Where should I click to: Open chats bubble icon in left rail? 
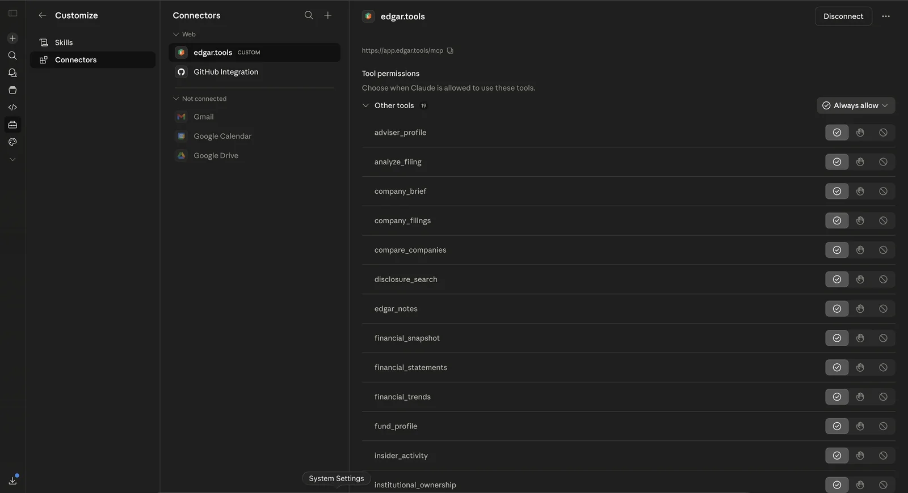click(12, 73)
